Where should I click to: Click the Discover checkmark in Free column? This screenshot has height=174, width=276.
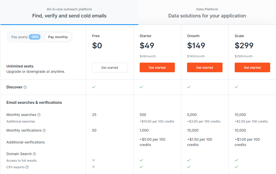click(x=94, y=87)
